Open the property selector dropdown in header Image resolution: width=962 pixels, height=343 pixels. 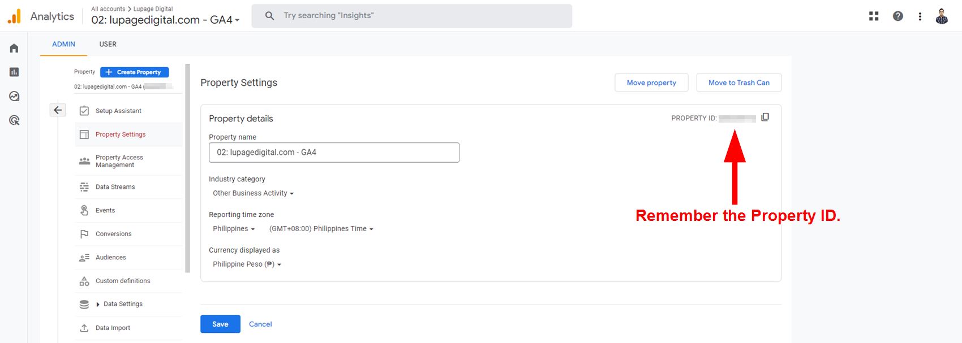(237, 20)
